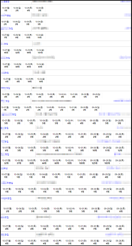Viewport: 132px width, 246px height.
Task: Click the 101위 rank cell
Action: (x=40, y=53)
